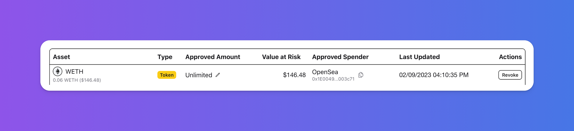Sort by the Last Updated header
The image size is (574, 131).
pyautogui.click(x=419, y=57)
